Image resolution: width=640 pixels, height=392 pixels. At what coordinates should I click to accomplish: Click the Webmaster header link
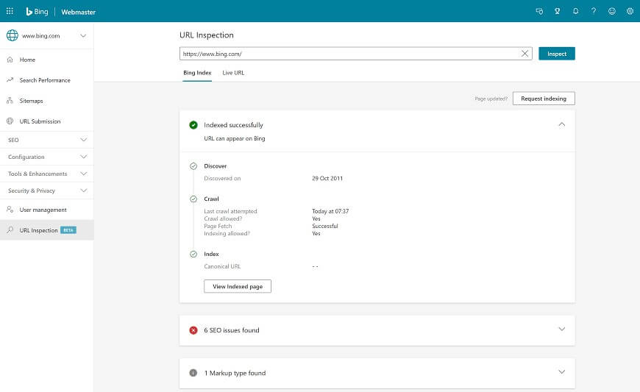click(79, 12)
